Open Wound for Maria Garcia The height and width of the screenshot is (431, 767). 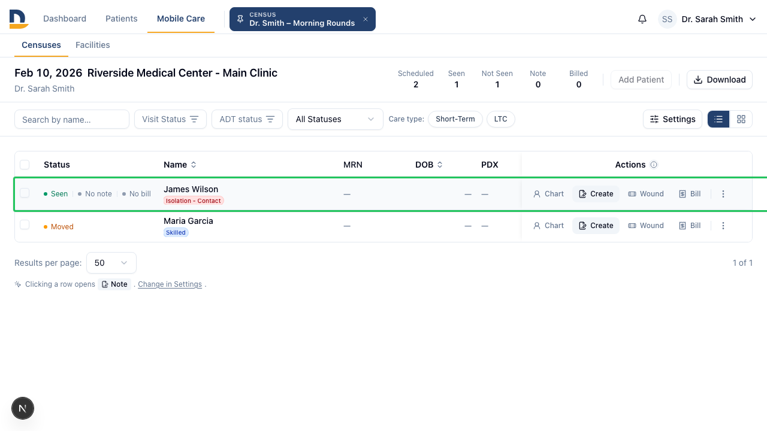646,226
